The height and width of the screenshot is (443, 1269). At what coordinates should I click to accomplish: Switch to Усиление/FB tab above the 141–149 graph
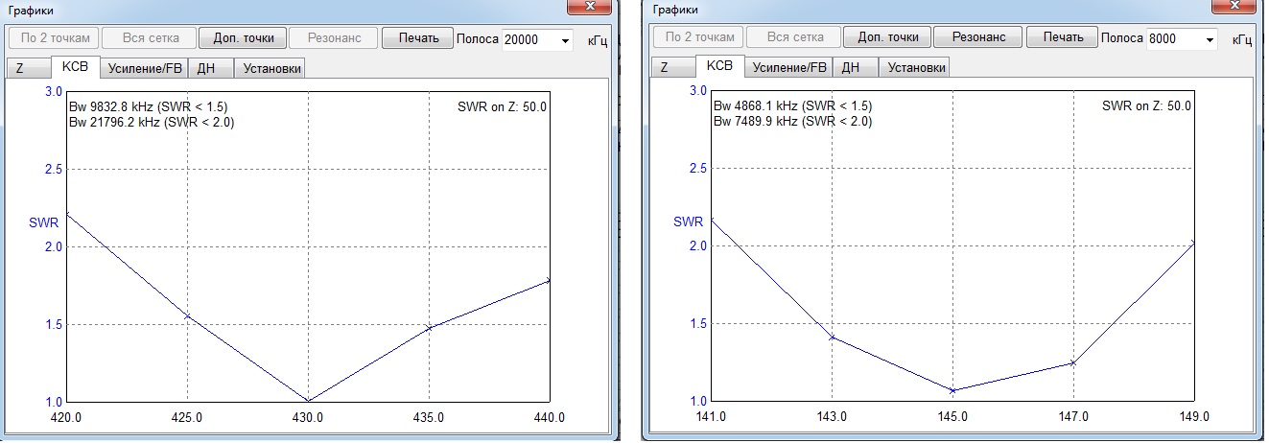[788, 68]
